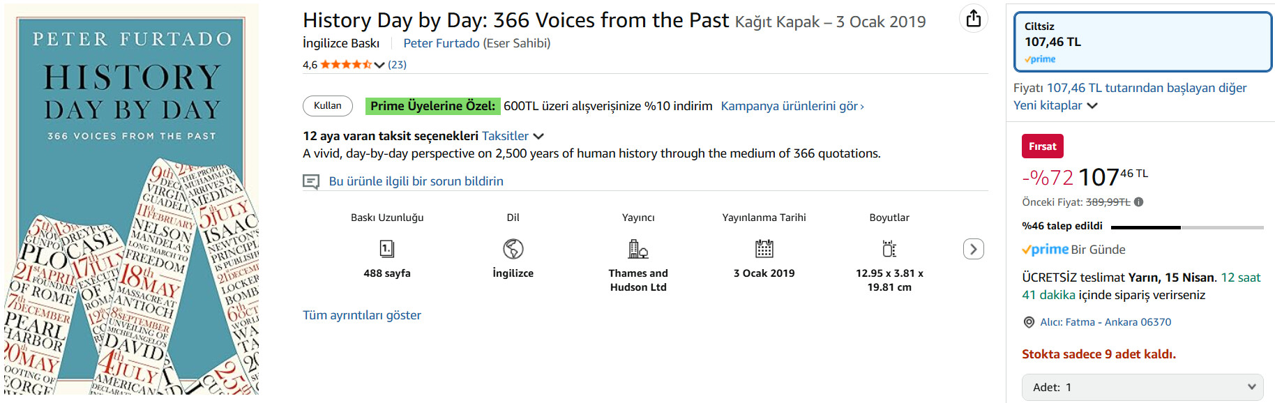The height and width of the screenshot is (403, 1275).
Task: Click the %46 claimed deal progress bar
Action: pos(1186,227)
